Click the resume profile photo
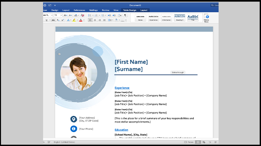Screen dimensions: 261x146 pyautogui.click(x=79, y=73)
